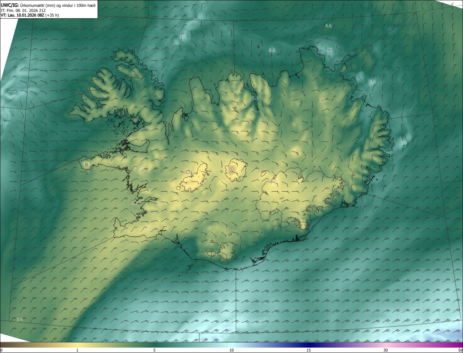Click the color scale tick labeled 15
This screenshot has height=353, width=463.
309,350
